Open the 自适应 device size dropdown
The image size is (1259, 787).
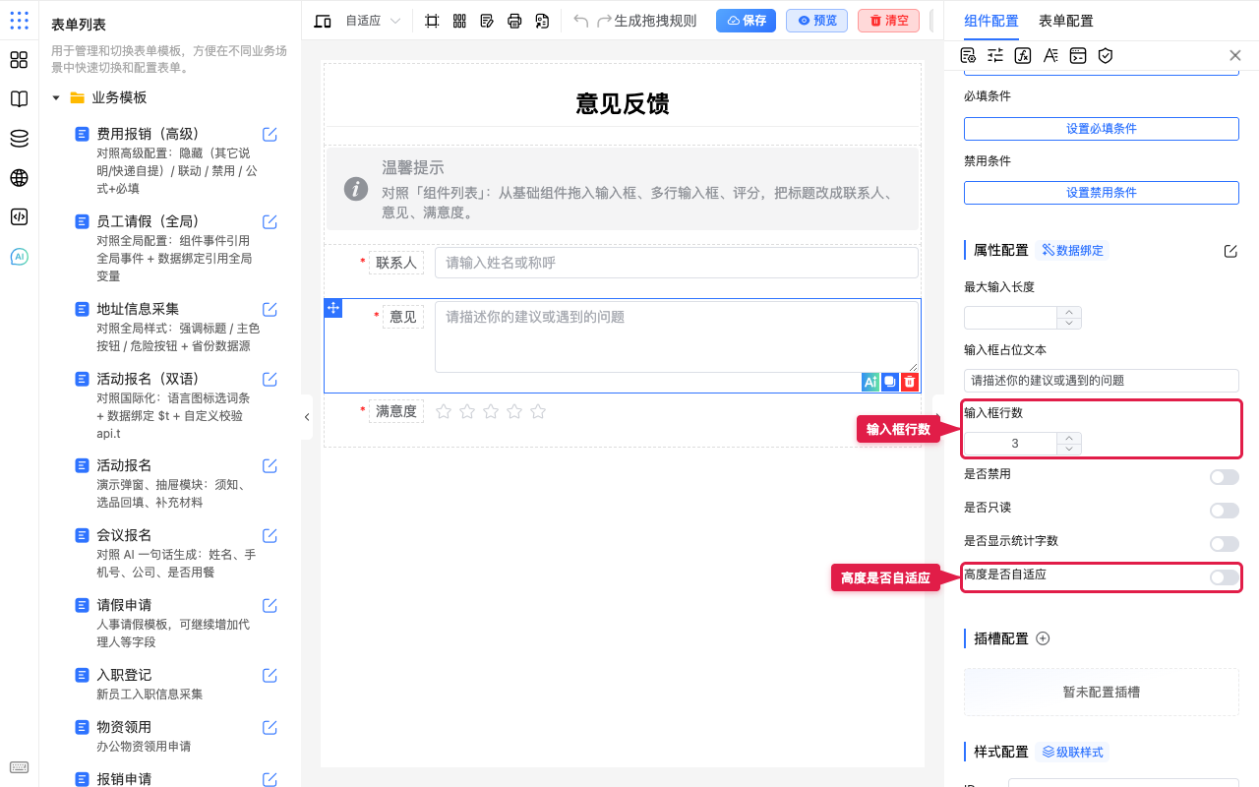click(373, 21)
